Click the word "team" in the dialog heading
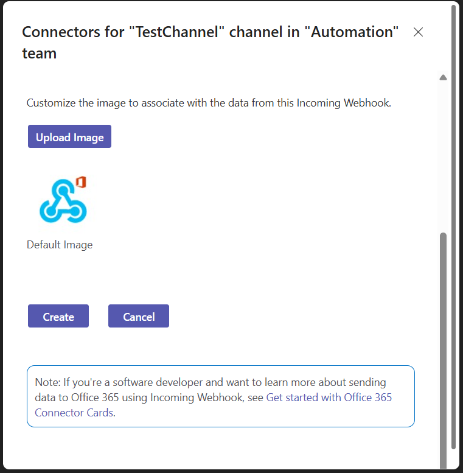Image resolution: width=463 pixels, height=473 pixels. point(39,53)
